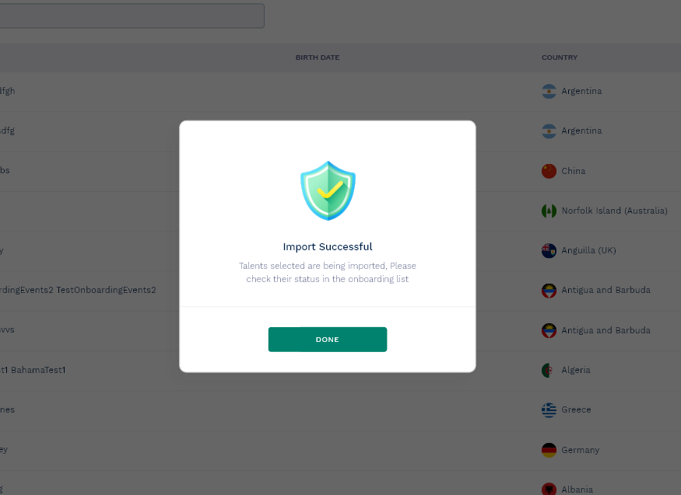Click Argentina flag in the dfgh row
This screenshot has width=681, height=495.
coord(549,91)
